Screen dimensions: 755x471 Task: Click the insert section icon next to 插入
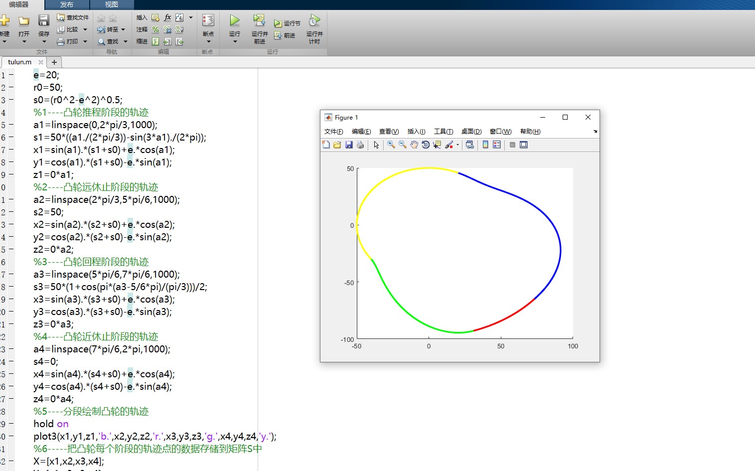point(155,17)
